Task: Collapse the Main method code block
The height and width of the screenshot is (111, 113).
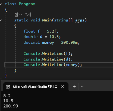Action: (1, 20)
